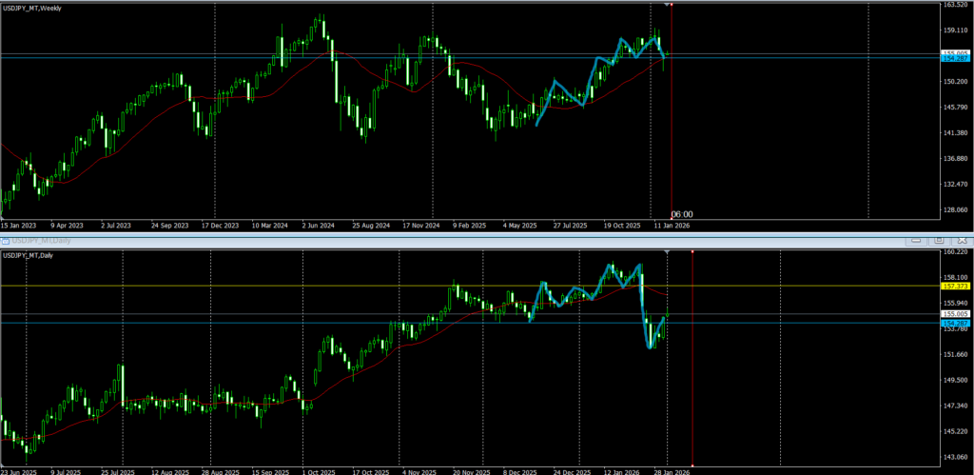Click the gray chart shift triangle on Weekly chart

click(x=666, y=6)
